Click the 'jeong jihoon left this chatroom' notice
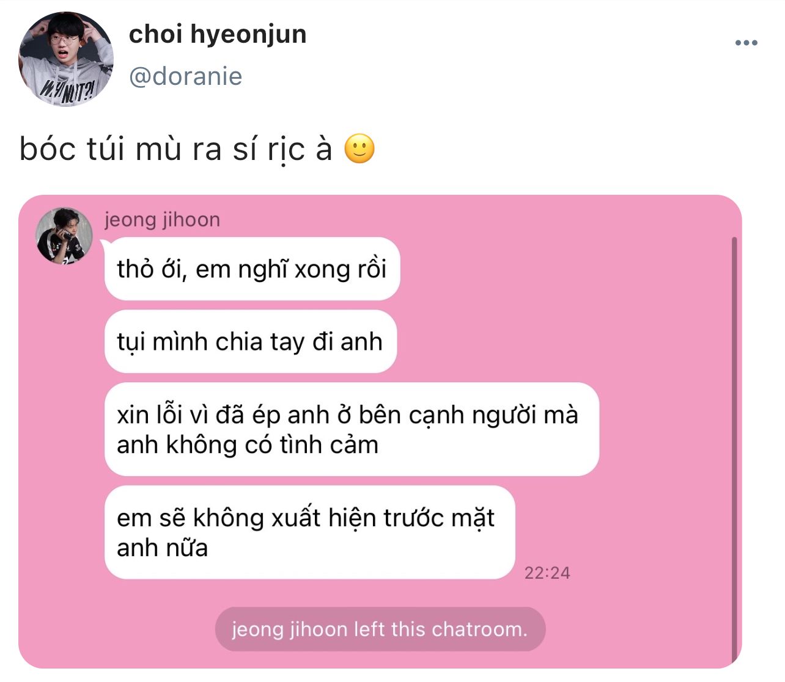Viewport: 785px width, 682px height. click(380, 629)
